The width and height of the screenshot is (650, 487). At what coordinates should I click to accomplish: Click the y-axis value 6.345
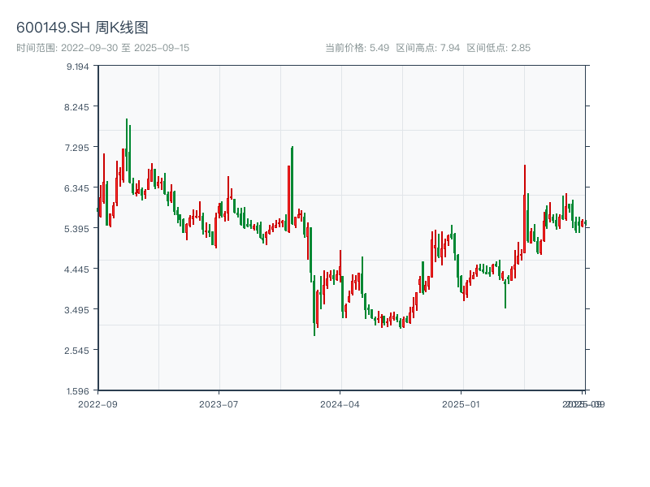pyautogui.click(x=76, y=188)
